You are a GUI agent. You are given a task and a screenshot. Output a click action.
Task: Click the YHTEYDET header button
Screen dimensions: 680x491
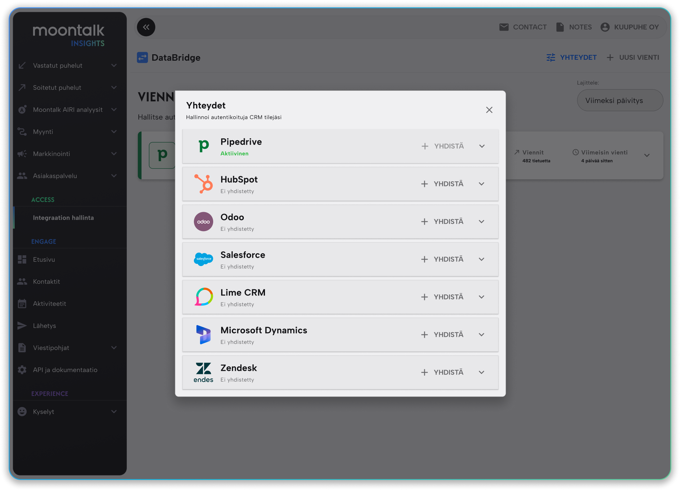572,57
